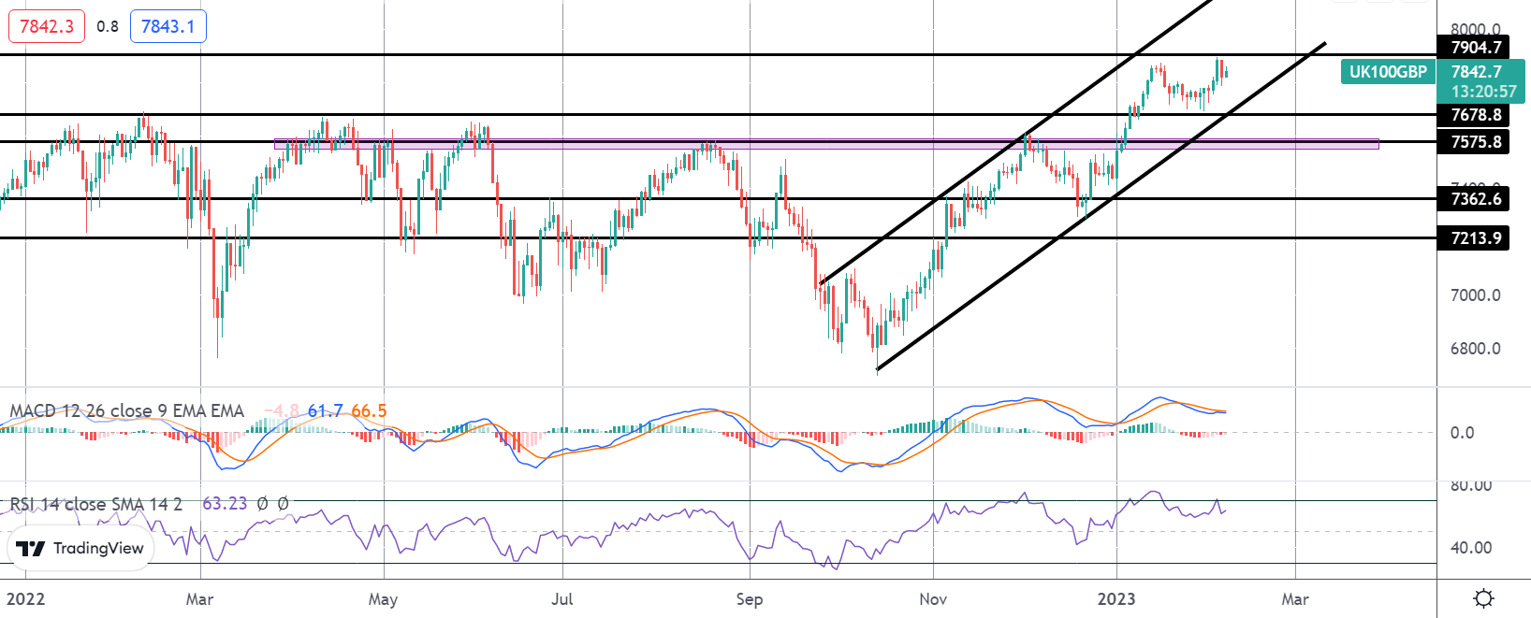This screenshot has height=618, width=1531.
Task: Click the MACD line value 61.7
Action: [x=325, y=411]
